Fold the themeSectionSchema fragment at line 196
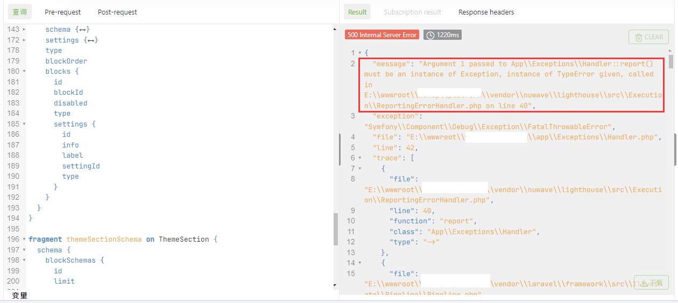Image resolution: width=678 pixels, height=303 pixels. point(24,239)
